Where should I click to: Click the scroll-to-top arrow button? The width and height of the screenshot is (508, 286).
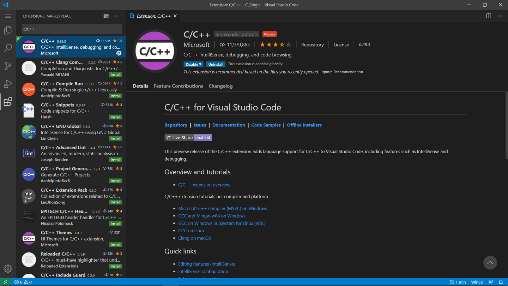490,263
